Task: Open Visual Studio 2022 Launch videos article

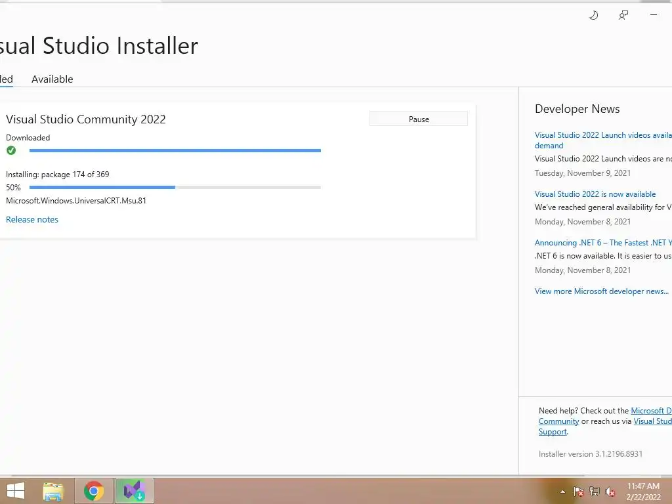Action: [603, 140]
